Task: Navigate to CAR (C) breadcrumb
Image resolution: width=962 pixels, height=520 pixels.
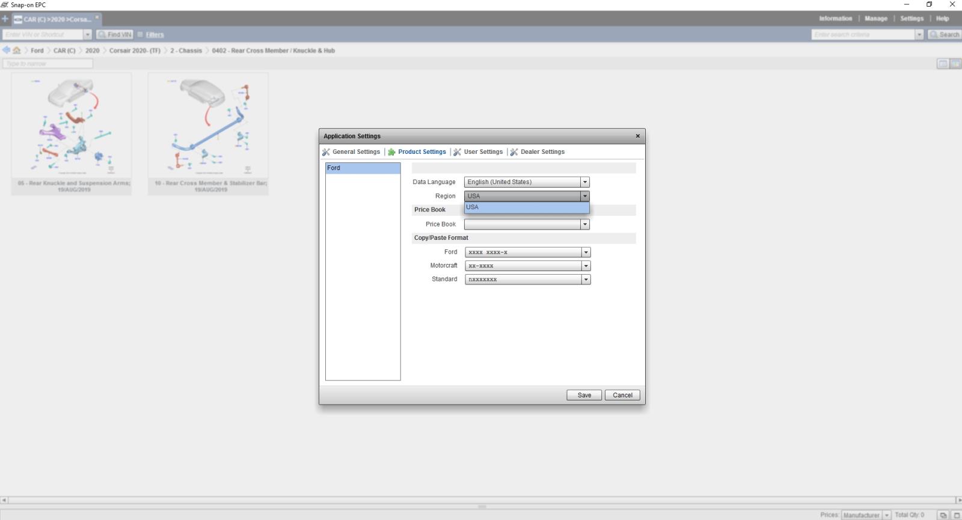Action: point(64,50)
